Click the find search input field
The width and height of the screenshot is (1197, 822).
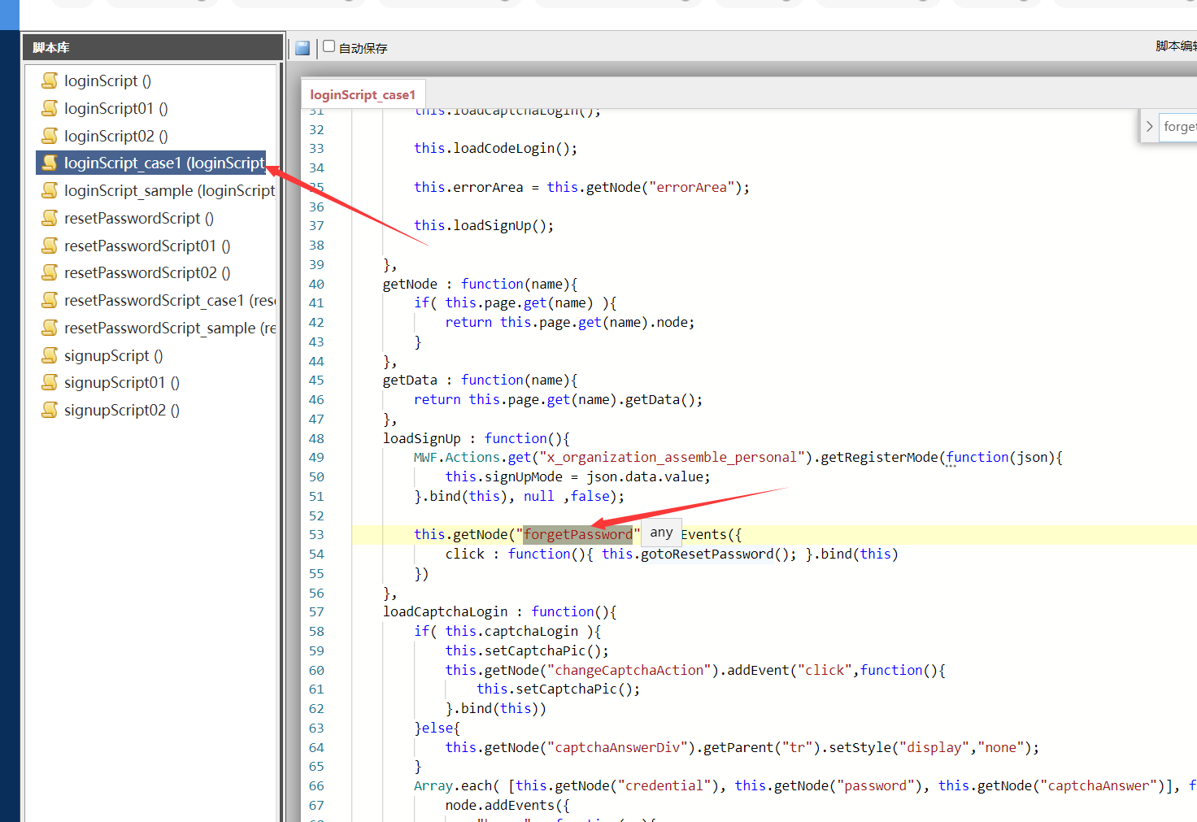pos(1178,127)
